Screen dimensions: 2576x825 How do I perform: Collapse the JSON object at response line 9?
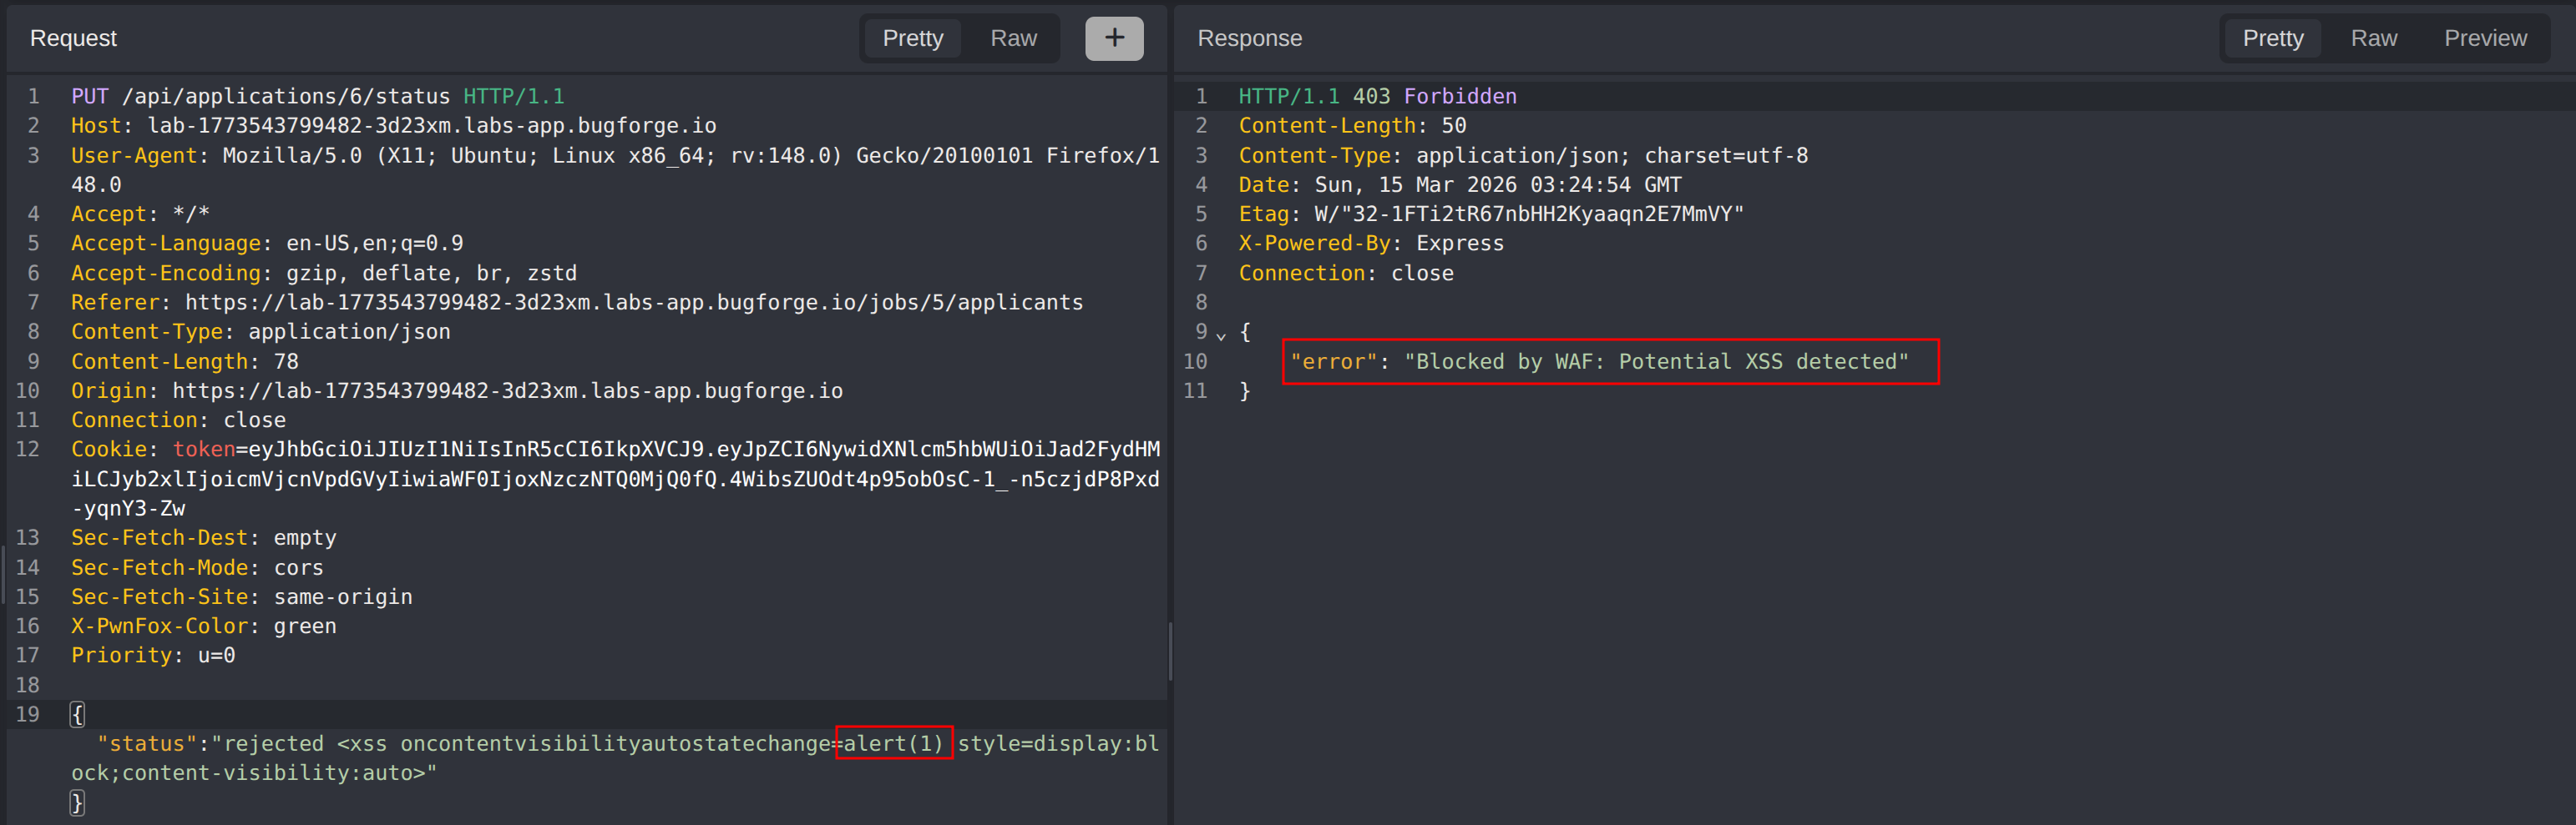[1220, 334]
